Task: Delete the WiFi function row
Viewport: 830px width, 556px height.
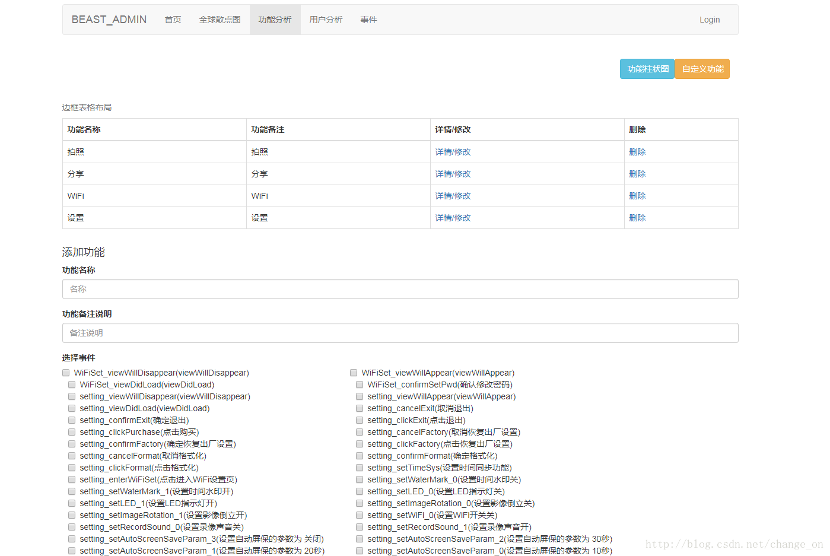Action: (638, 196)
